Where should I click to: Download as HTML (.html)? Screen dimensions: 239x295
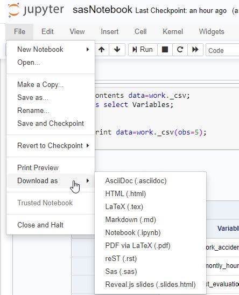[x=151, y=194]
